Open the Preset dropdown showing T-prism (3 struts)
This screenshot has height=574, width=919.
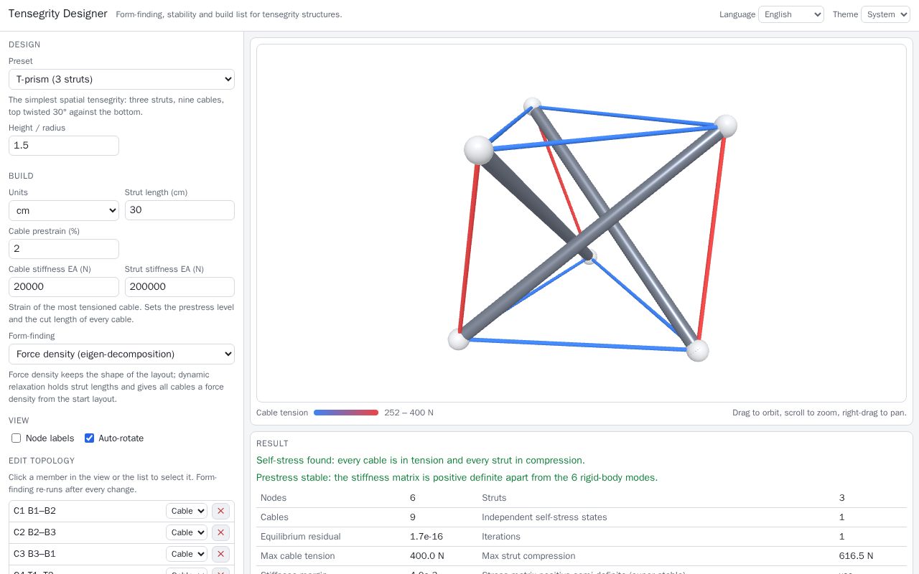pyautogui.click(x=121, y=79)
